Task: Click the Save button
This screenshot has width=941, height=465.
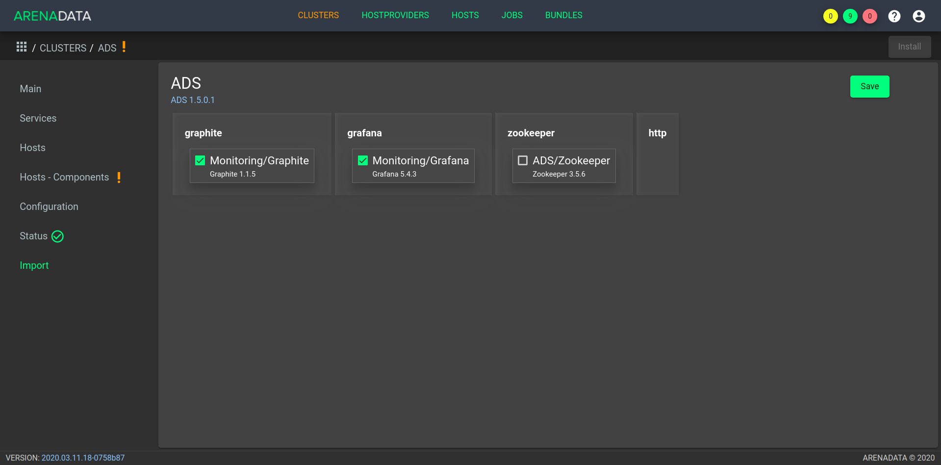Action: click(x=869, y=86)
